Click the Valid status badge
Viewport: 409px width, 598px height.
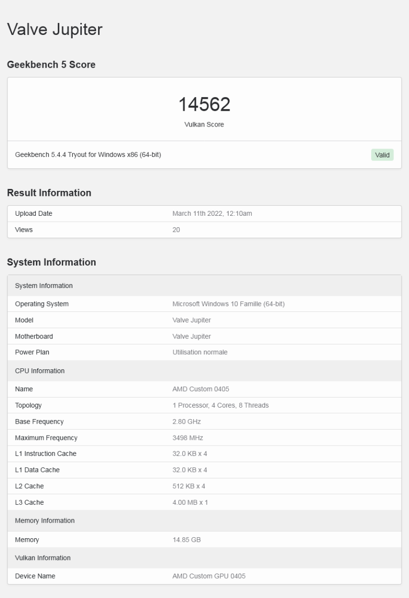[382, 155]
